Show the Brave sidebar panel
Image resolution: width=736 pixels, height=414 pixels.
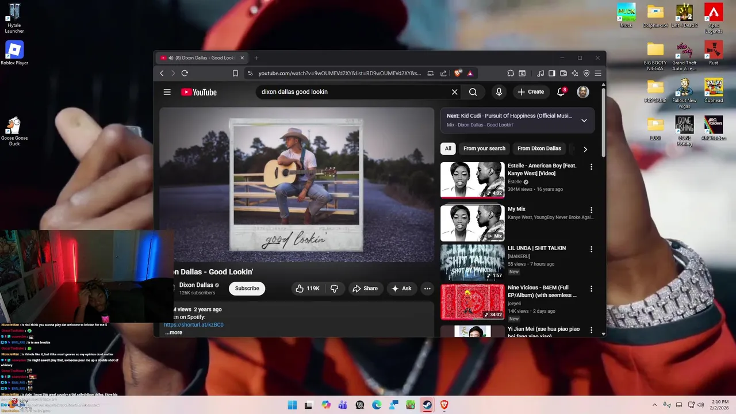pos(552,73)
